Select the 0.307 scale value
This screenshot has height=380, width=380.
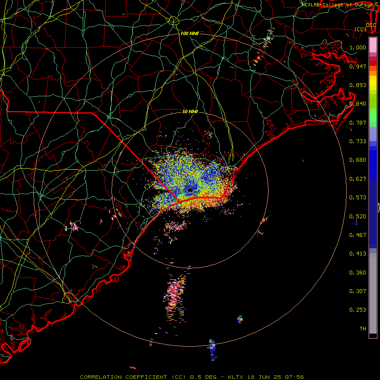358,291
